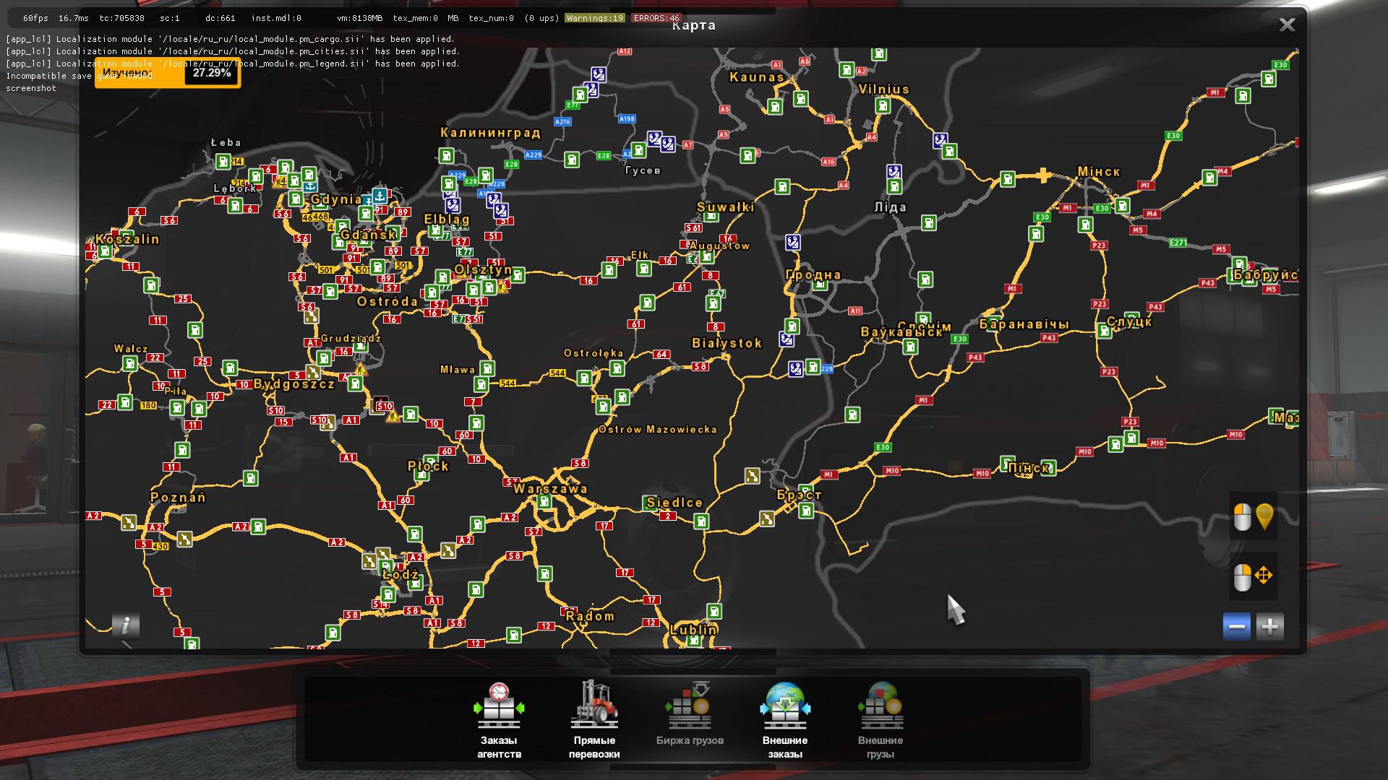This screenshot has width=1388, height=780.
Task: Open Биржа грузов freight exchange
Action: pos(690,715)
